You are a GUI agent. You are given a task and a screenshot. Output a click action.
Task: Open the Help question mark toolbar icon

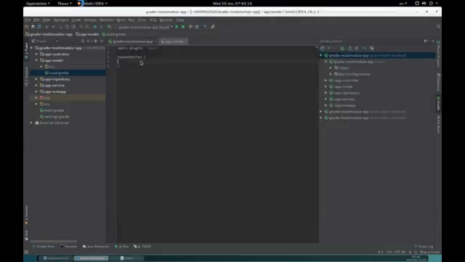[205, 27]
